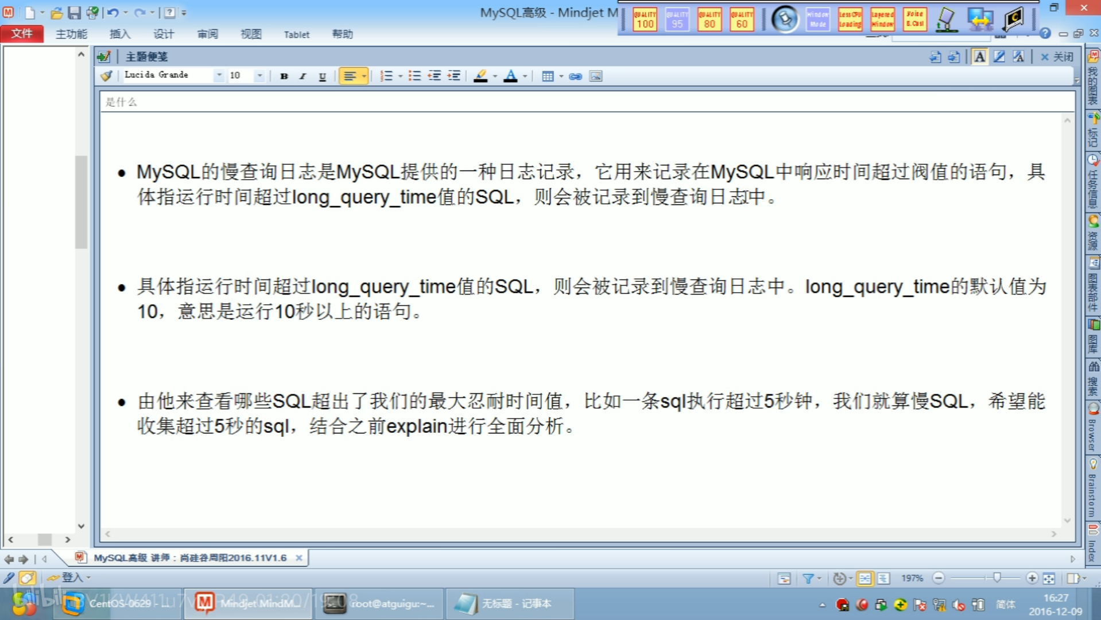Go to the next topic note

pos(953,56)
